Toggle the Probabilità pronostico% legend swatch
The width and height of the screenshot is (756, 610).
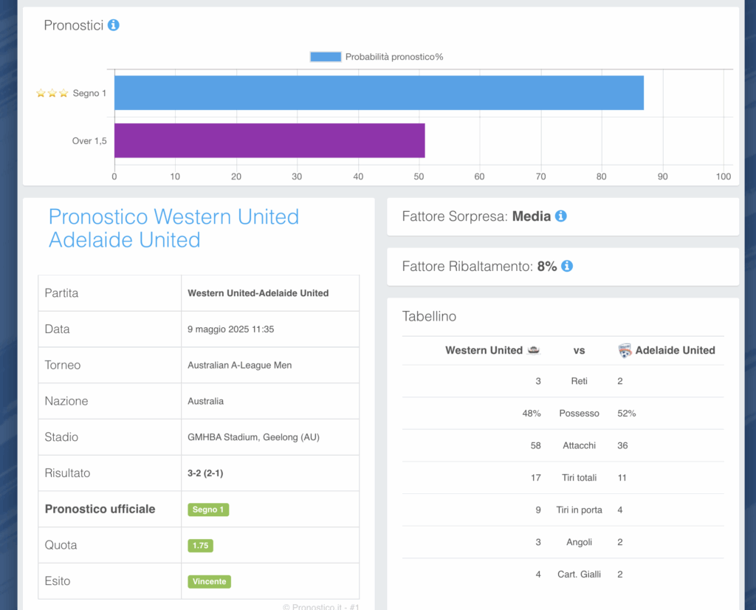(x=326, y=57)
